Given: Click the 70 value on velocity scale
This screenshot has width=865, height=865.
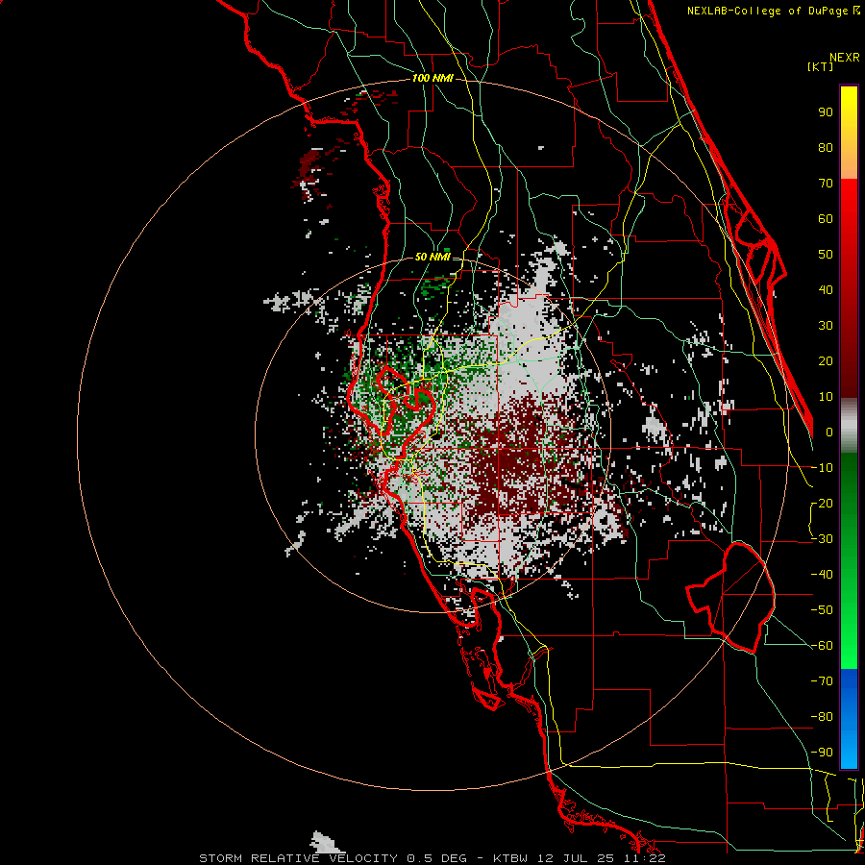Looking at the screenshot, I should [x=826, y=184].
